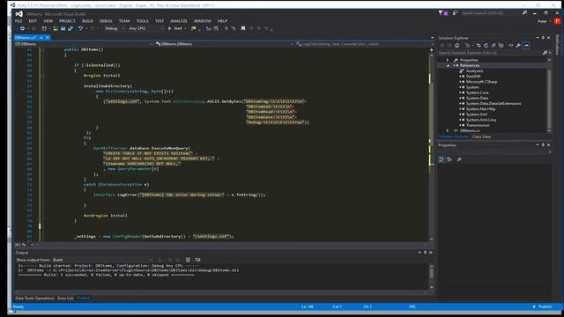Switch to the Class View tab
Image resolution: width=564 pixels, height=317 pixels.
tap(482, 136)
